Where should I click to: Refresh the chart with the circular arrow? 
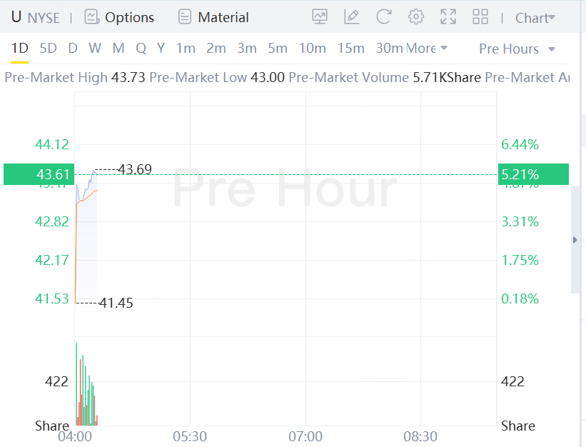coord(383,17)
